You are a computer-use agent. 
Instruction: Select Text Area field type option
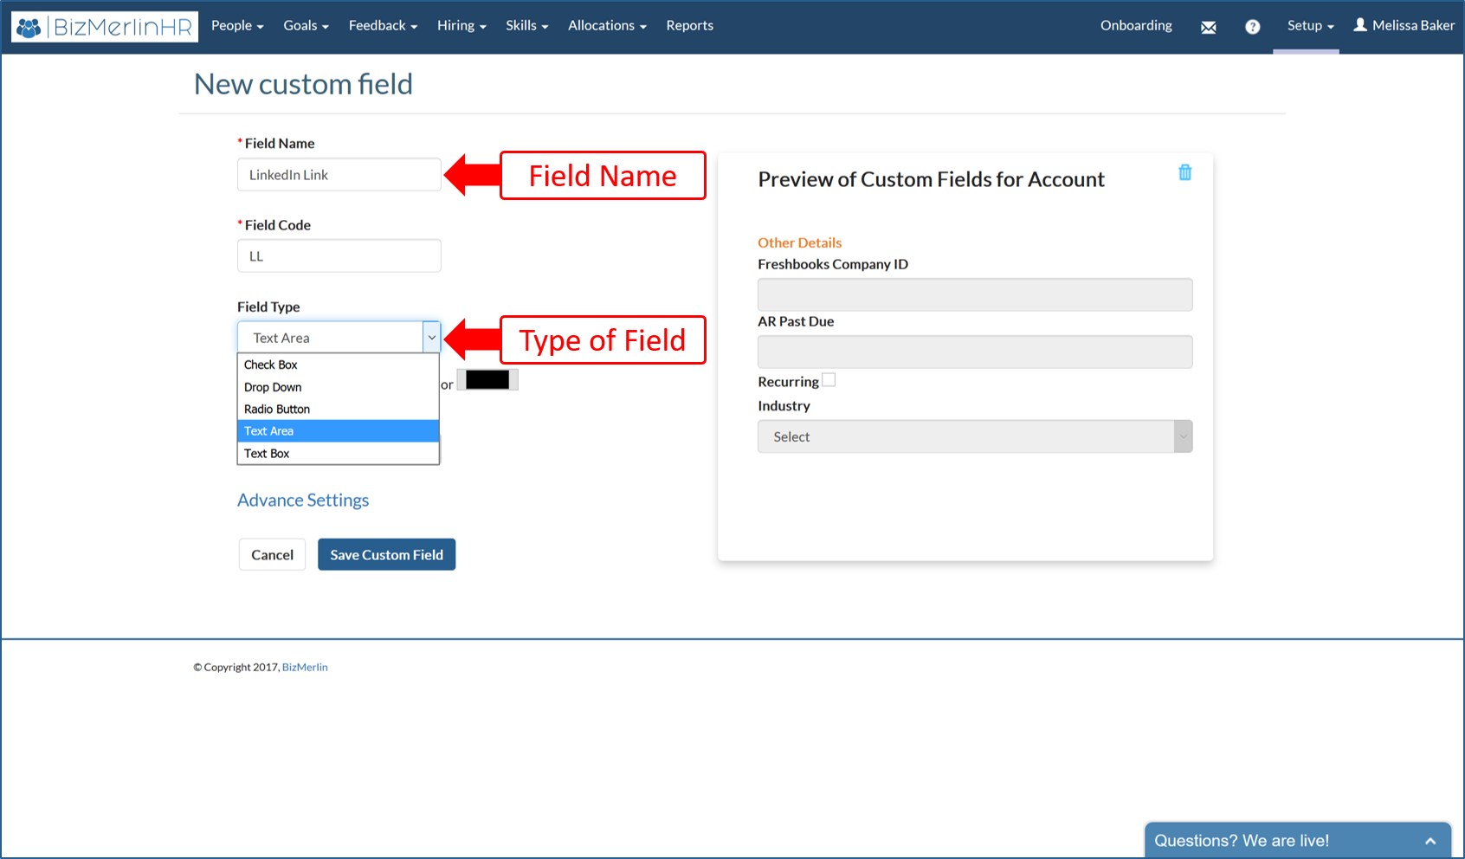339,431
